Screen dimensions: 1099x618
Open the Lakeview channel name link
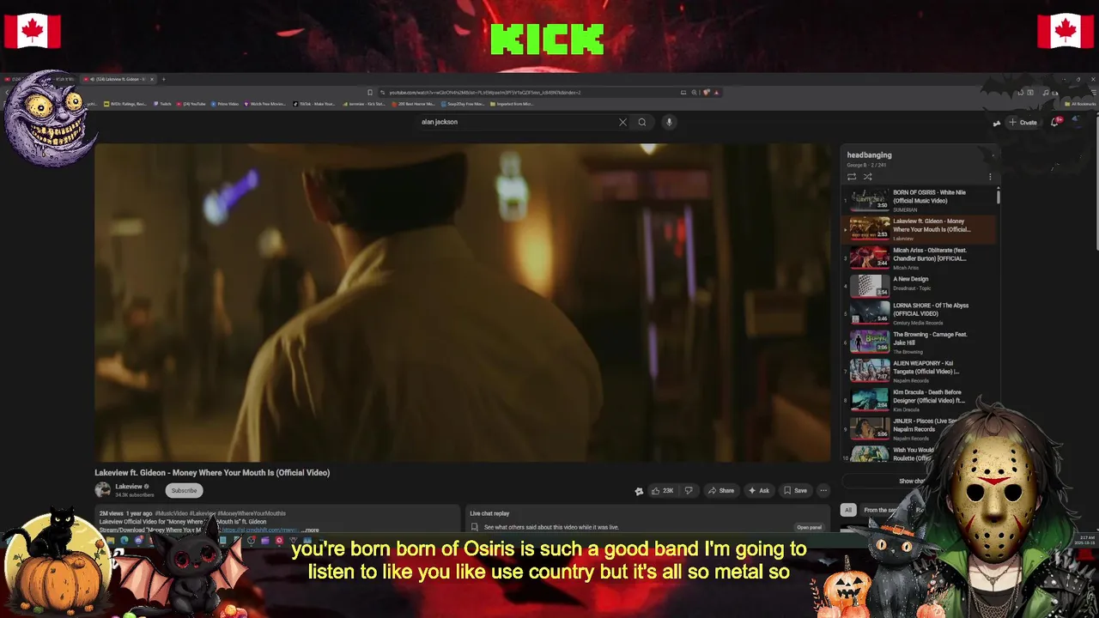129,487
